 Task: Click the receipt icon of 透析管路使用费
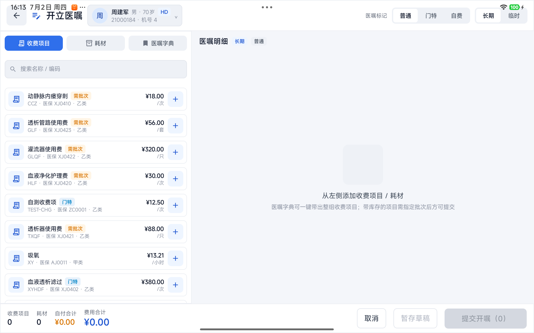coord(16,126)
